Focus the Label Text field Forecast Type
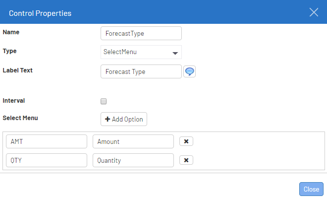Screen dimensions: 327x198 [141, 71]
